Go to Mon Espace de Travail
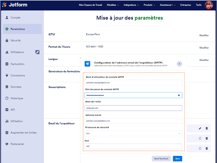 [x=90, y=5]
